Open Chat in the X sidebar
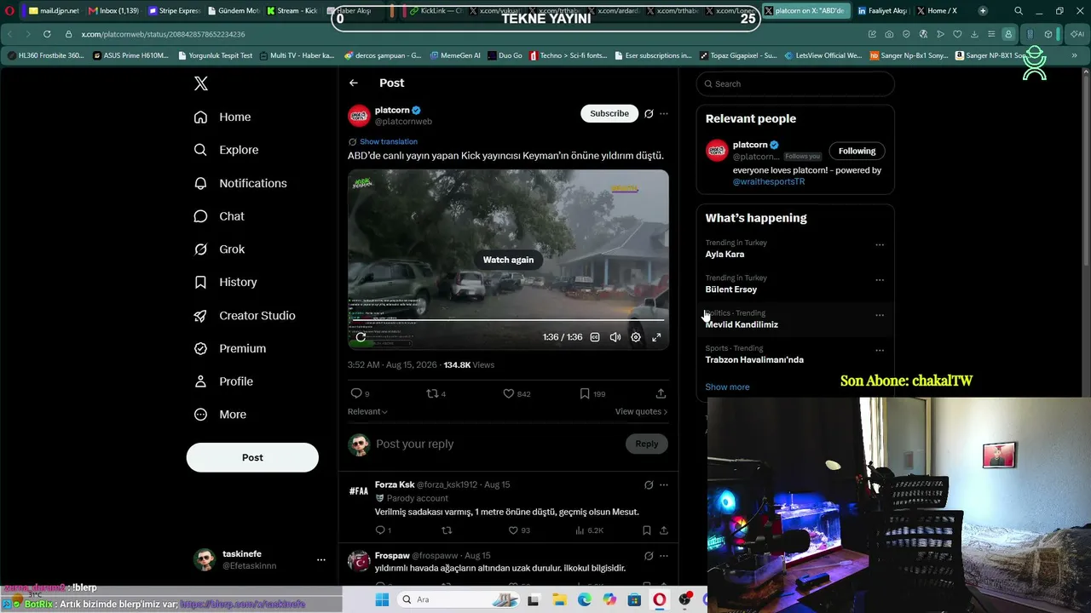The height and width of the screenshot is (613, 1091). [219, 216]
